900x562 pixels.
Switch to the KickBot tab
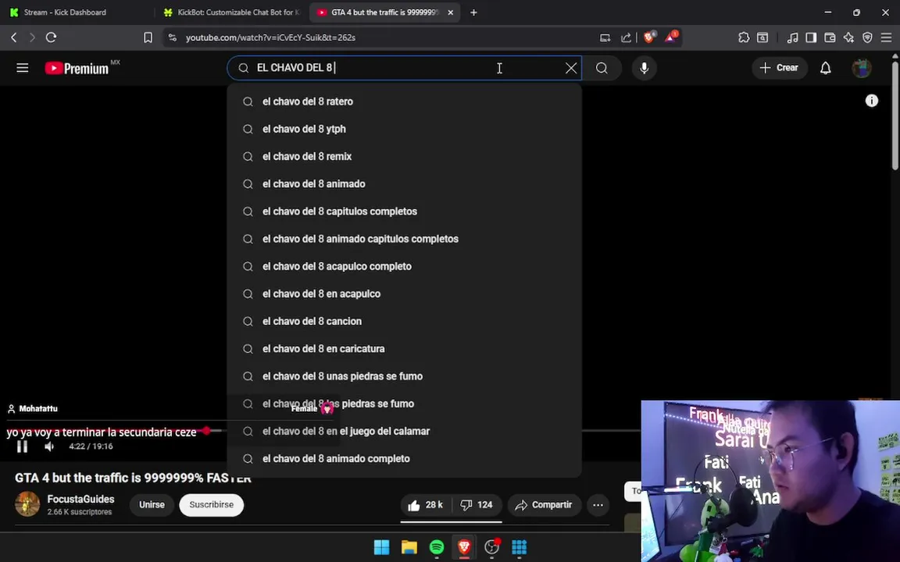[233, 12]
